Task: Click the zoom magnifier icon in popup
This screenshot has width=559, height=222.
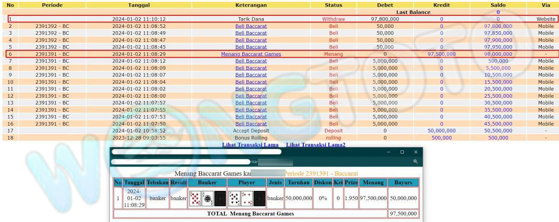Action: pos(415,161)
